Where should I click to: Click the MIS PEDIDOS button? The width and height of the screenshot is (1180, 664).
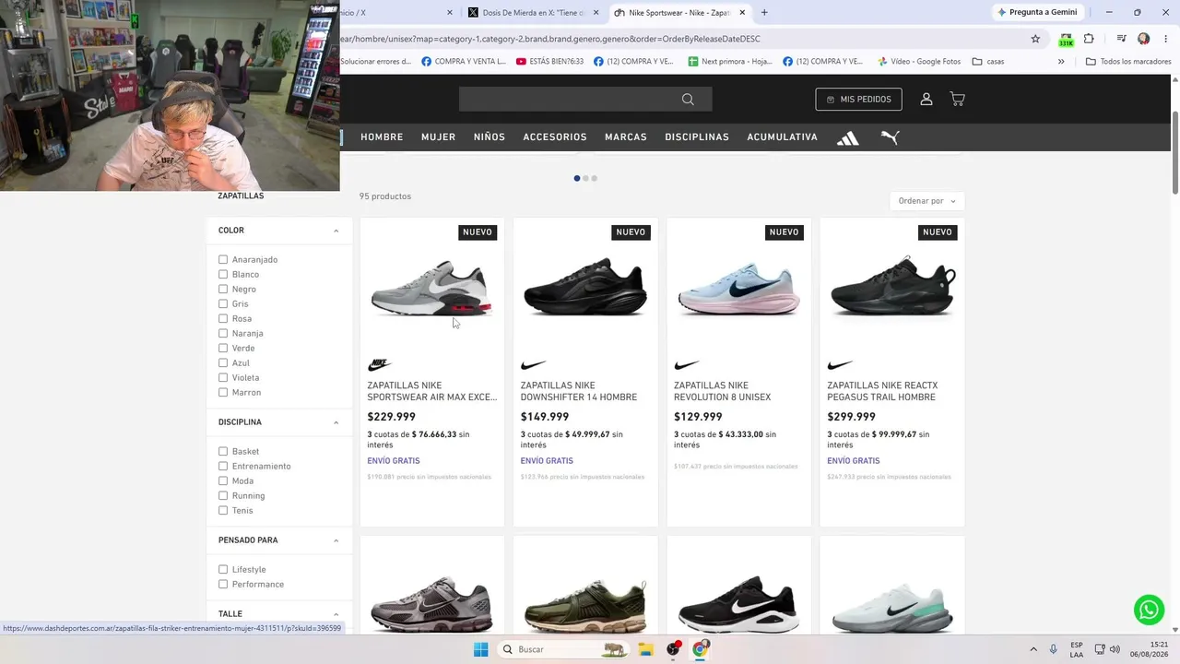(x=859, y=99)
